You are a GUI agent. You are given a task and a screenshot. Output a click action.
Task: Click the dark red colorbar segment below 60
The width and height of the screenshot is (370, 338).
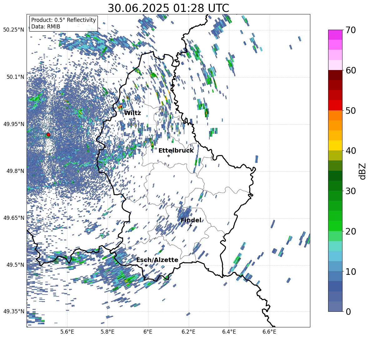(335, 75)
